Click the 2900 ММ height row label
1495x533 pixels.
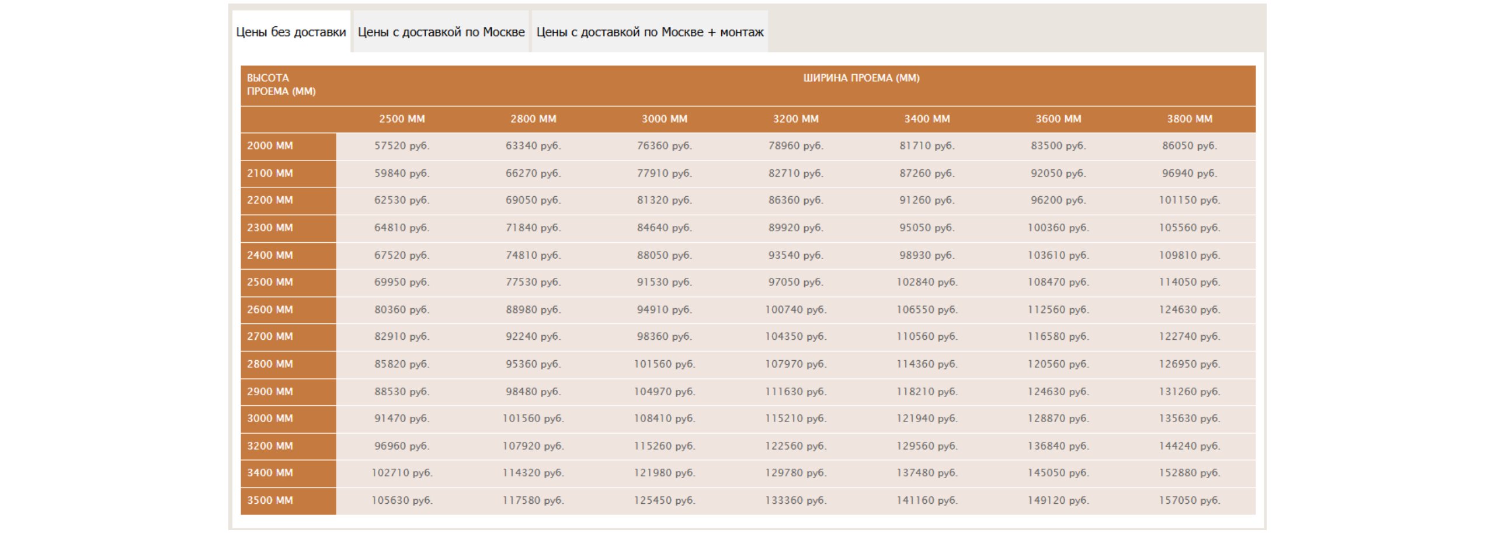(x=288, y=391)
